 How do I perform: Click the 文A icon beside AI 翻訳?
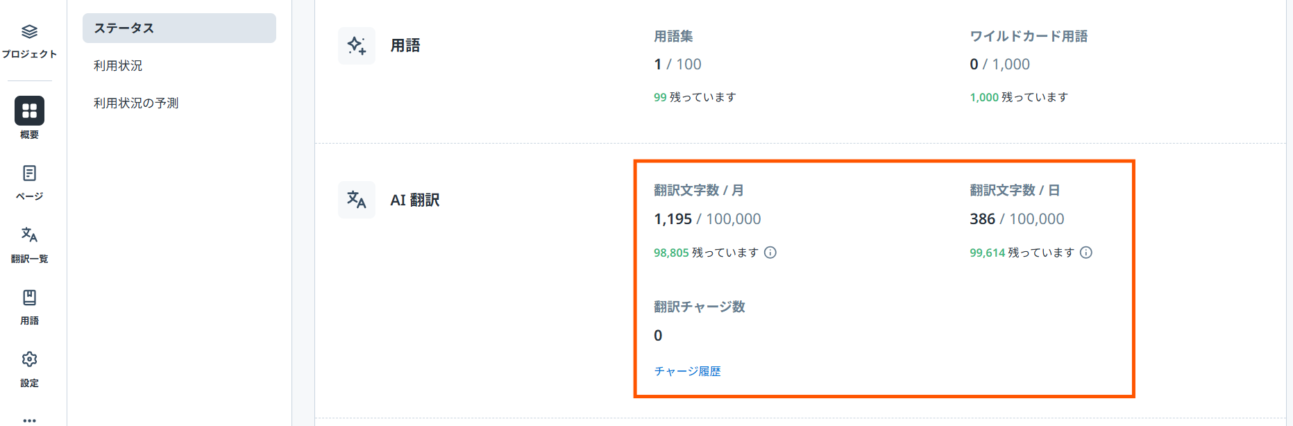coord(356,200)
